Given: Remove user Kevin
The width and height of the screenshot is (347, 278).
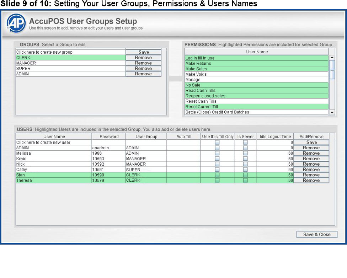Looking at the screenshot, I should click(x=311, y=159).
